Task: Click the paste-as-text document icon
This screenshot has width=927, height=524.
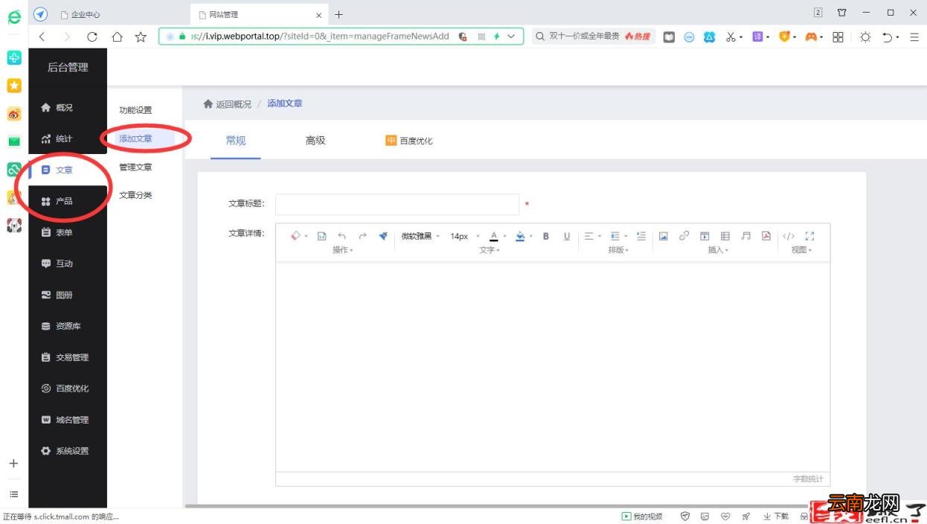Action: pyautogui.click(x=322, y=236)
